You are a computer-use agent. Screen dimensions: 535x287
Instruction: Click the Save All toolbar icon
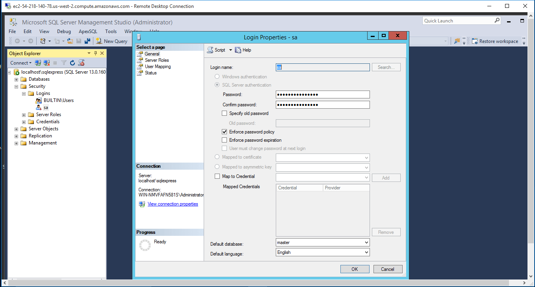pyautogui.click(x=87, y=41)
